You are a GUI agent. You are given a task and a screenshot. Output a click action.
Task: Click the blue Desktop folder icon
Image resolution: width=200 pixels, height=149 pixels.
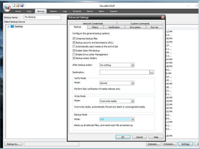[x=12, y=27]
